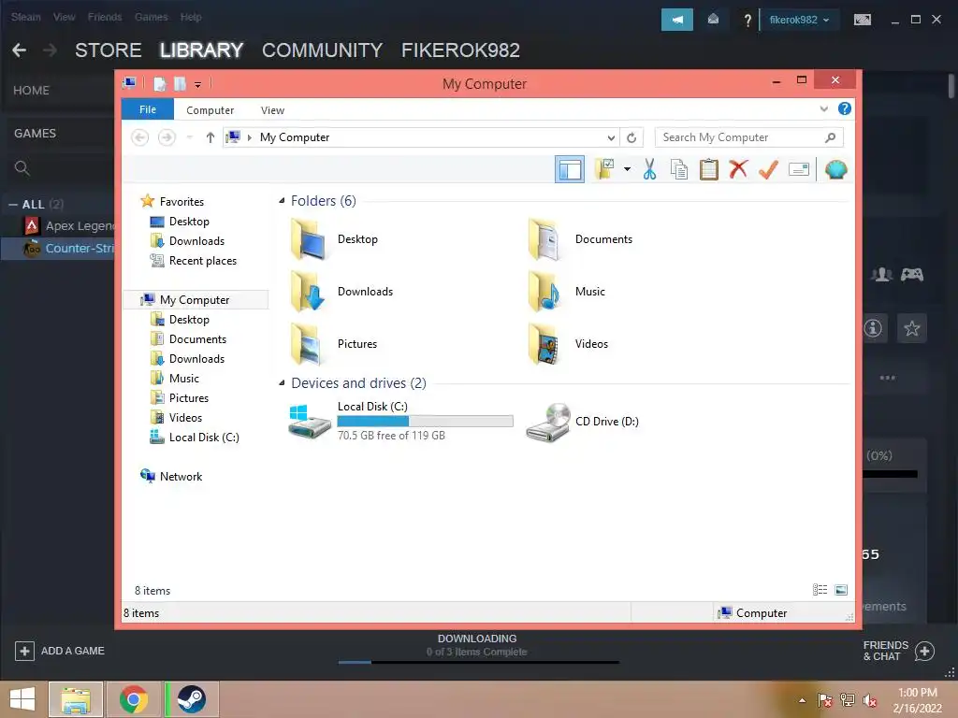
Task: Switch to large icons view via status bar
Action: (841, 590)
